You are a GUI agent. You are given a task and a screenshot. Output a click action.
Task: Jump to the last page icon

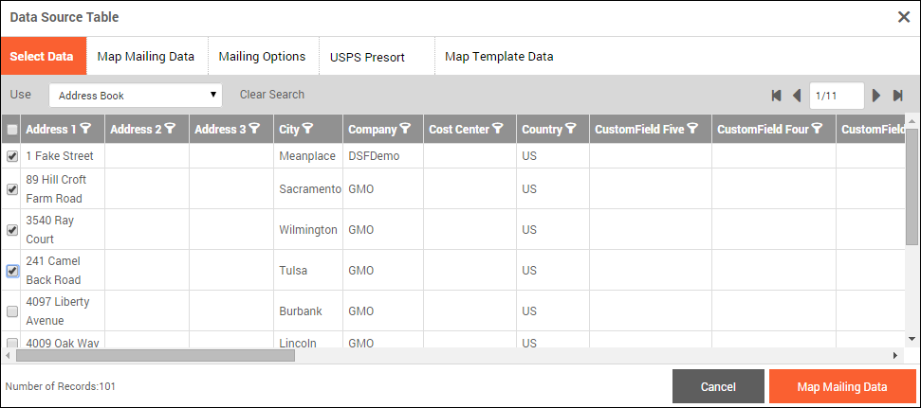coord(897,96)
